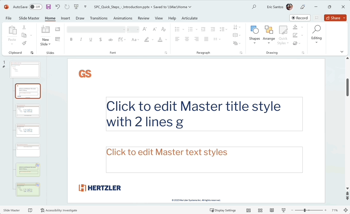This screenshot has width=350, height=214.
Task: Click the zoom slider handle
Action: click(305, 210)
